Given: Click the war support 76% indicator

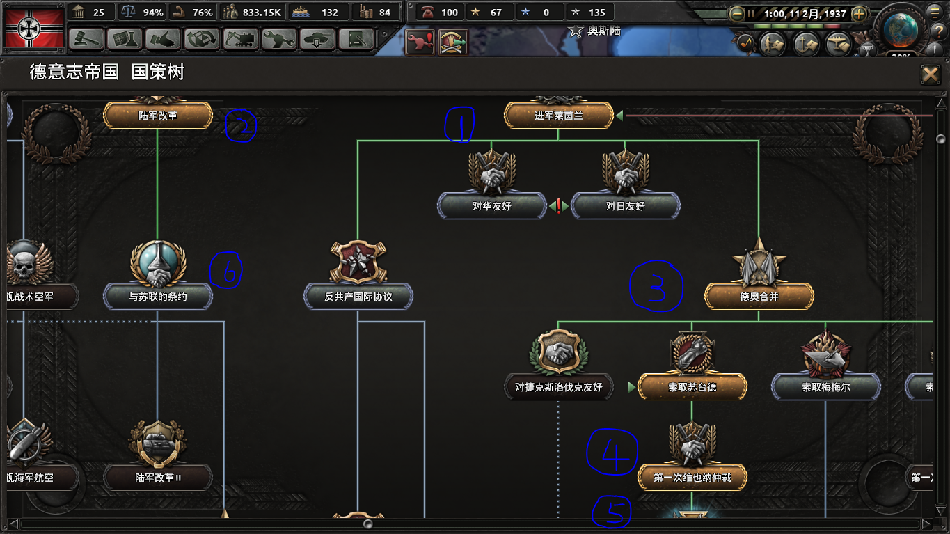Looking at the screenshot, I should 193,12.
